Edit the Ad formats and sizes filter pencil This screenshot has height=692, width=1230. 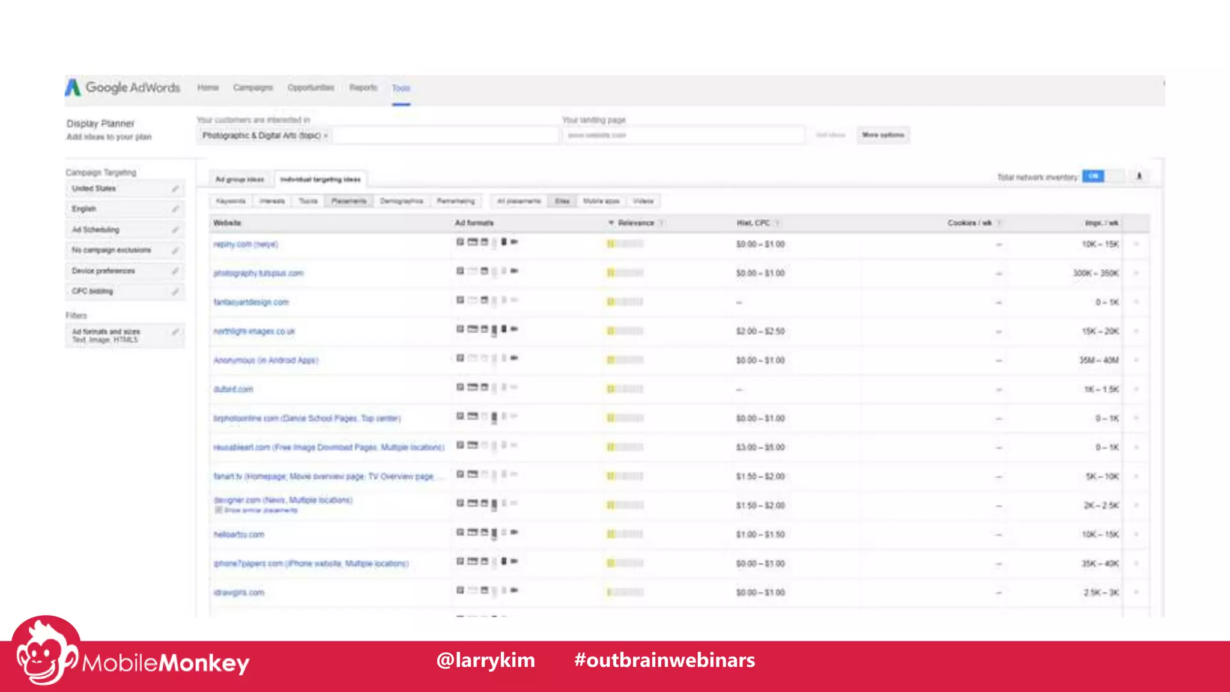click(x=175, y=332)
